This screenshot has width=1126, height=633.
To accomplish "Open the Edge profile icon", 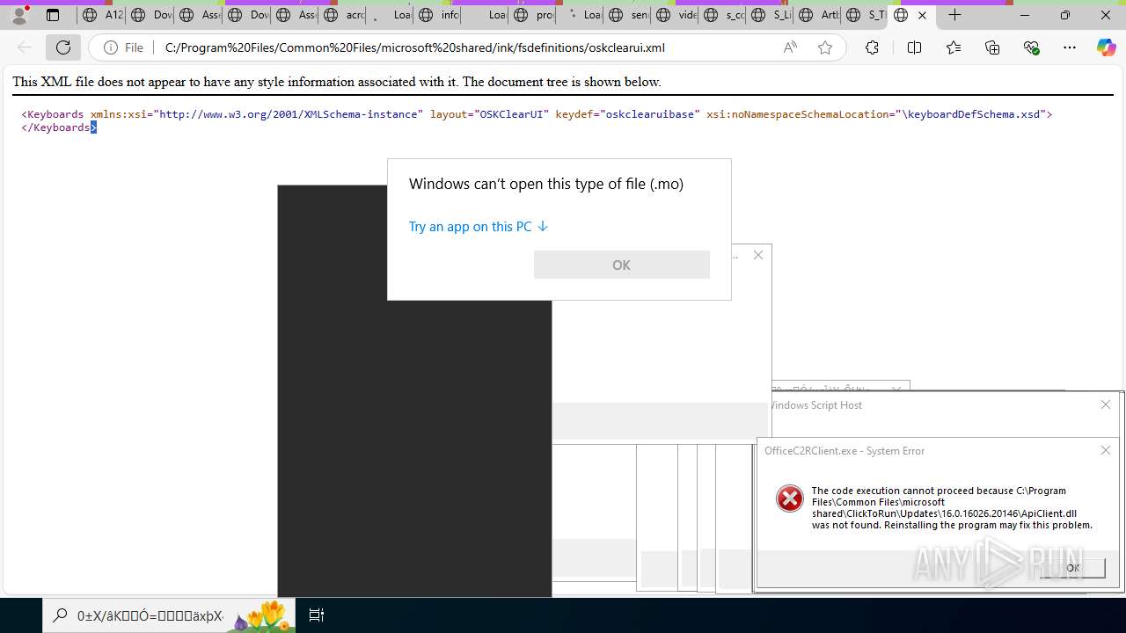I will pos(19,15).
